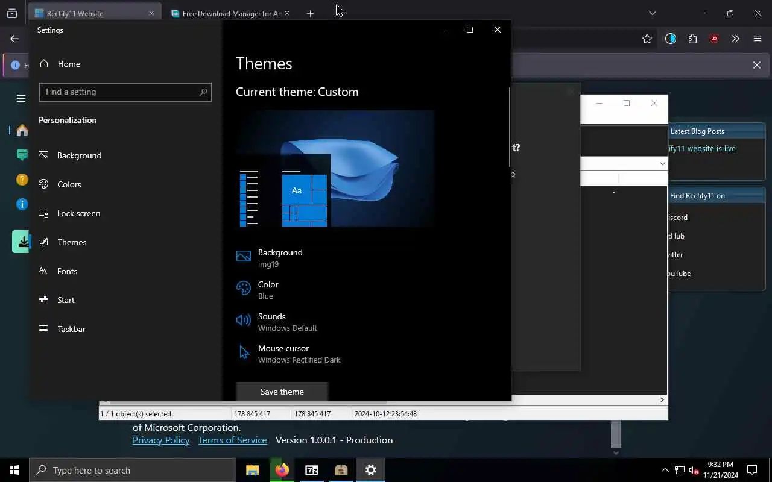This screenshot has width=772, height=482.
Task: Click the Find a setting search box
Action: pyautogui.click(x=125, y=92)
